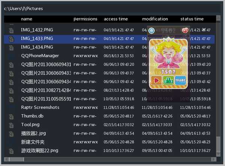The height and width of the screenshot is (166, 225).
Task: Select the 游戏效果图22.png file name
Action: [40, 151]
